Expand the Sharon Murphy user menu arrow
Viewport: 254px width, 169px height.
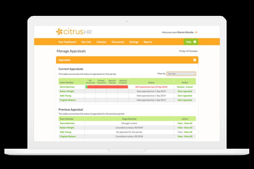(x=196, y=32)
